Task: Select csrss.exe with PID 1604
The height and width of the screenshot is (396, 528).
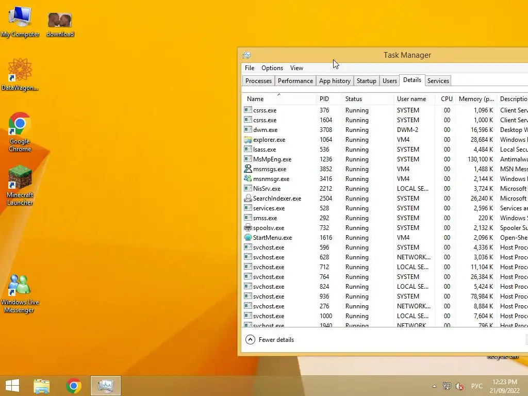Action: [385, 120]
